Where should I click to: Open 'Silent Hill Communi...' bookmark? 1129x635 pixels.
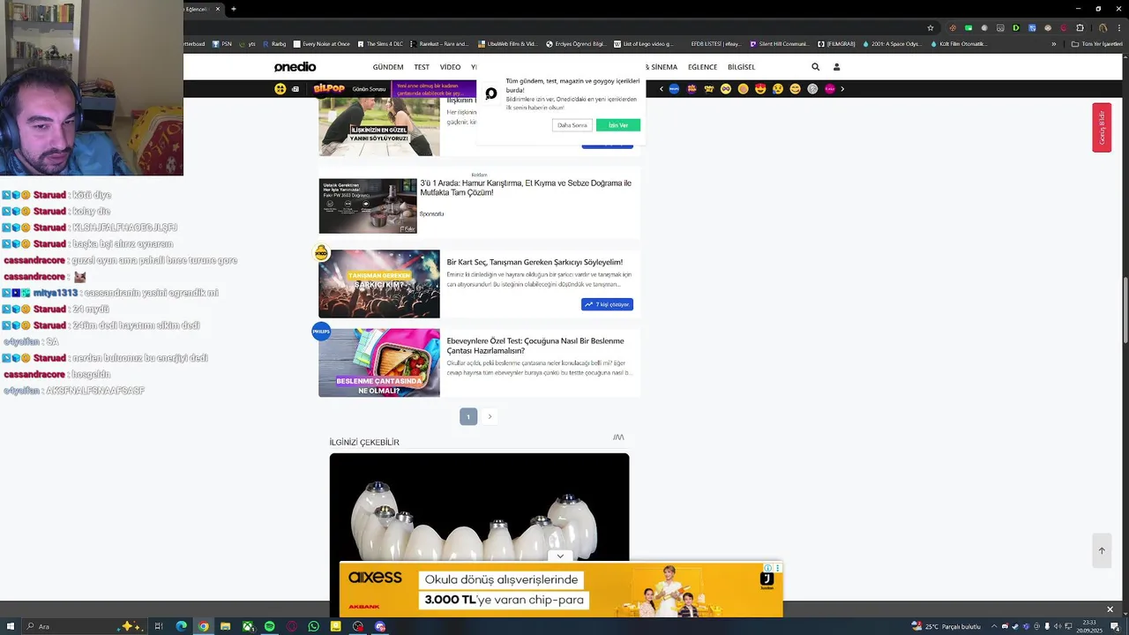[779, 44]
